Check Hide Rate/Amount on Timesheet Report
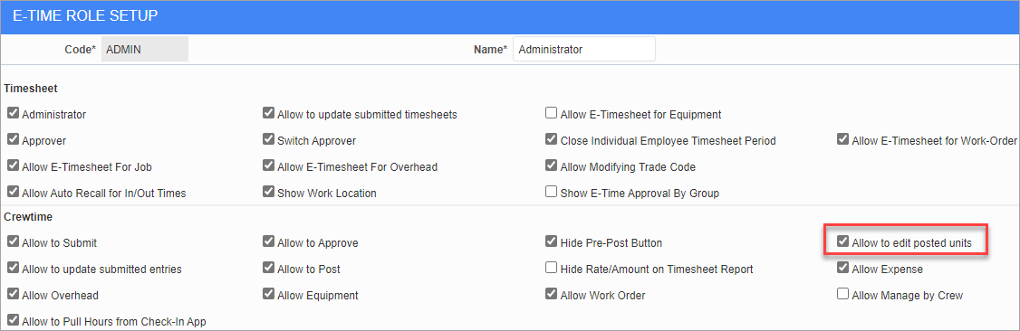The width and height of the screenshot is (1020, 331). tap(551, 268)
